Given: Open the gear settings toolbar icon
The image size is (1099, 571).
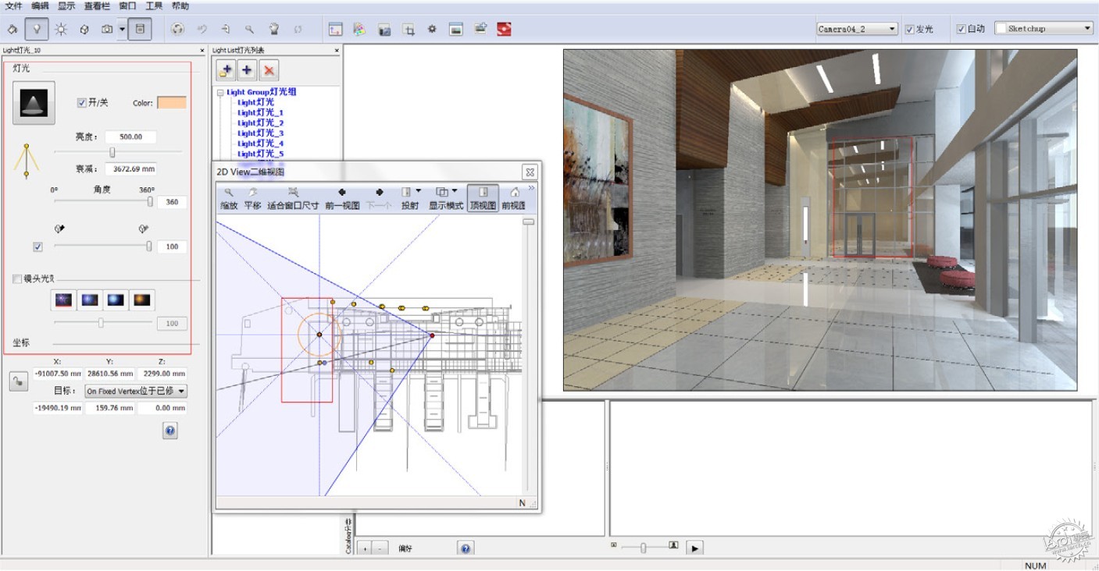Looking at the screenshot, I should 432,30.
